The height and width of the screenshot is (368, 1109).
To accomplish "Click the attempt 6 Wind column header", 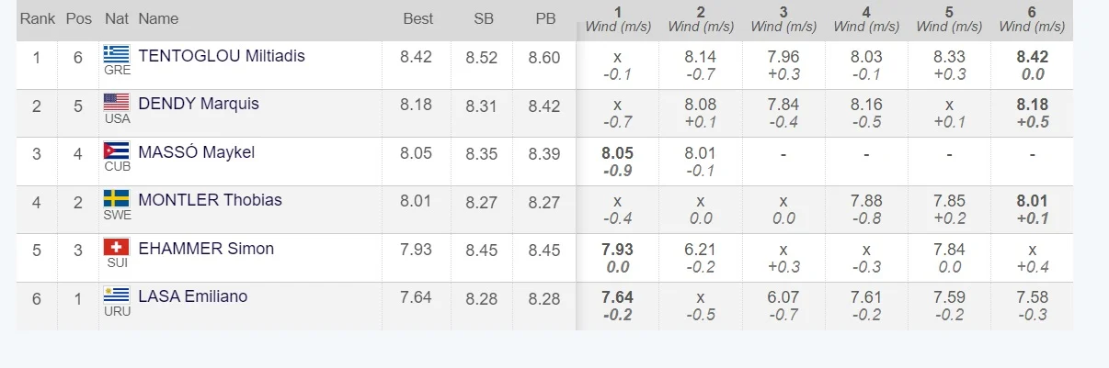I will click(1032, 19).
